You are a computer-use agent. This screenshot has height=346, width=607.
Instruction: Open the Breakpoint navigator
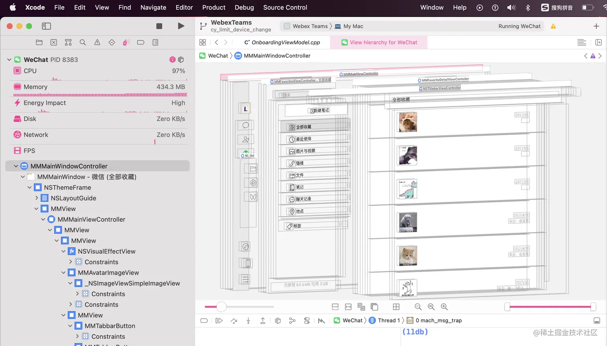[141, 42]
